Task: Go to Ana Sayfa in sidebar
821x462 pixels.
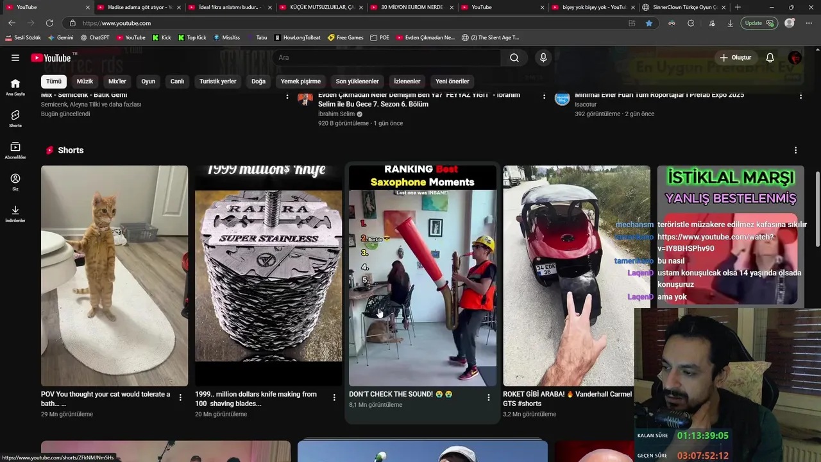Action: tap(15, 87)
